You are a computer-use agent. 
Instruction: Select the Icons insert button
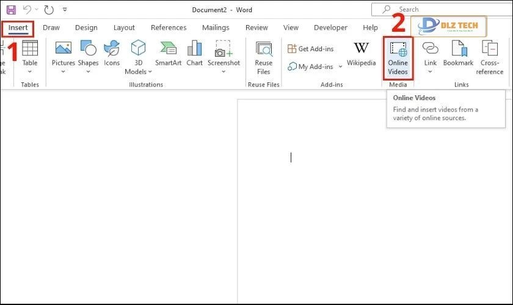112,55
